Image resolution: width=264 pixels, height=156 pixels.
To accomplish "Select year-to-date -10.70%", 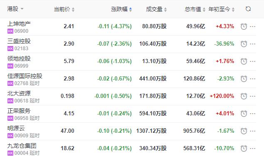I will [x=224, y=148].
